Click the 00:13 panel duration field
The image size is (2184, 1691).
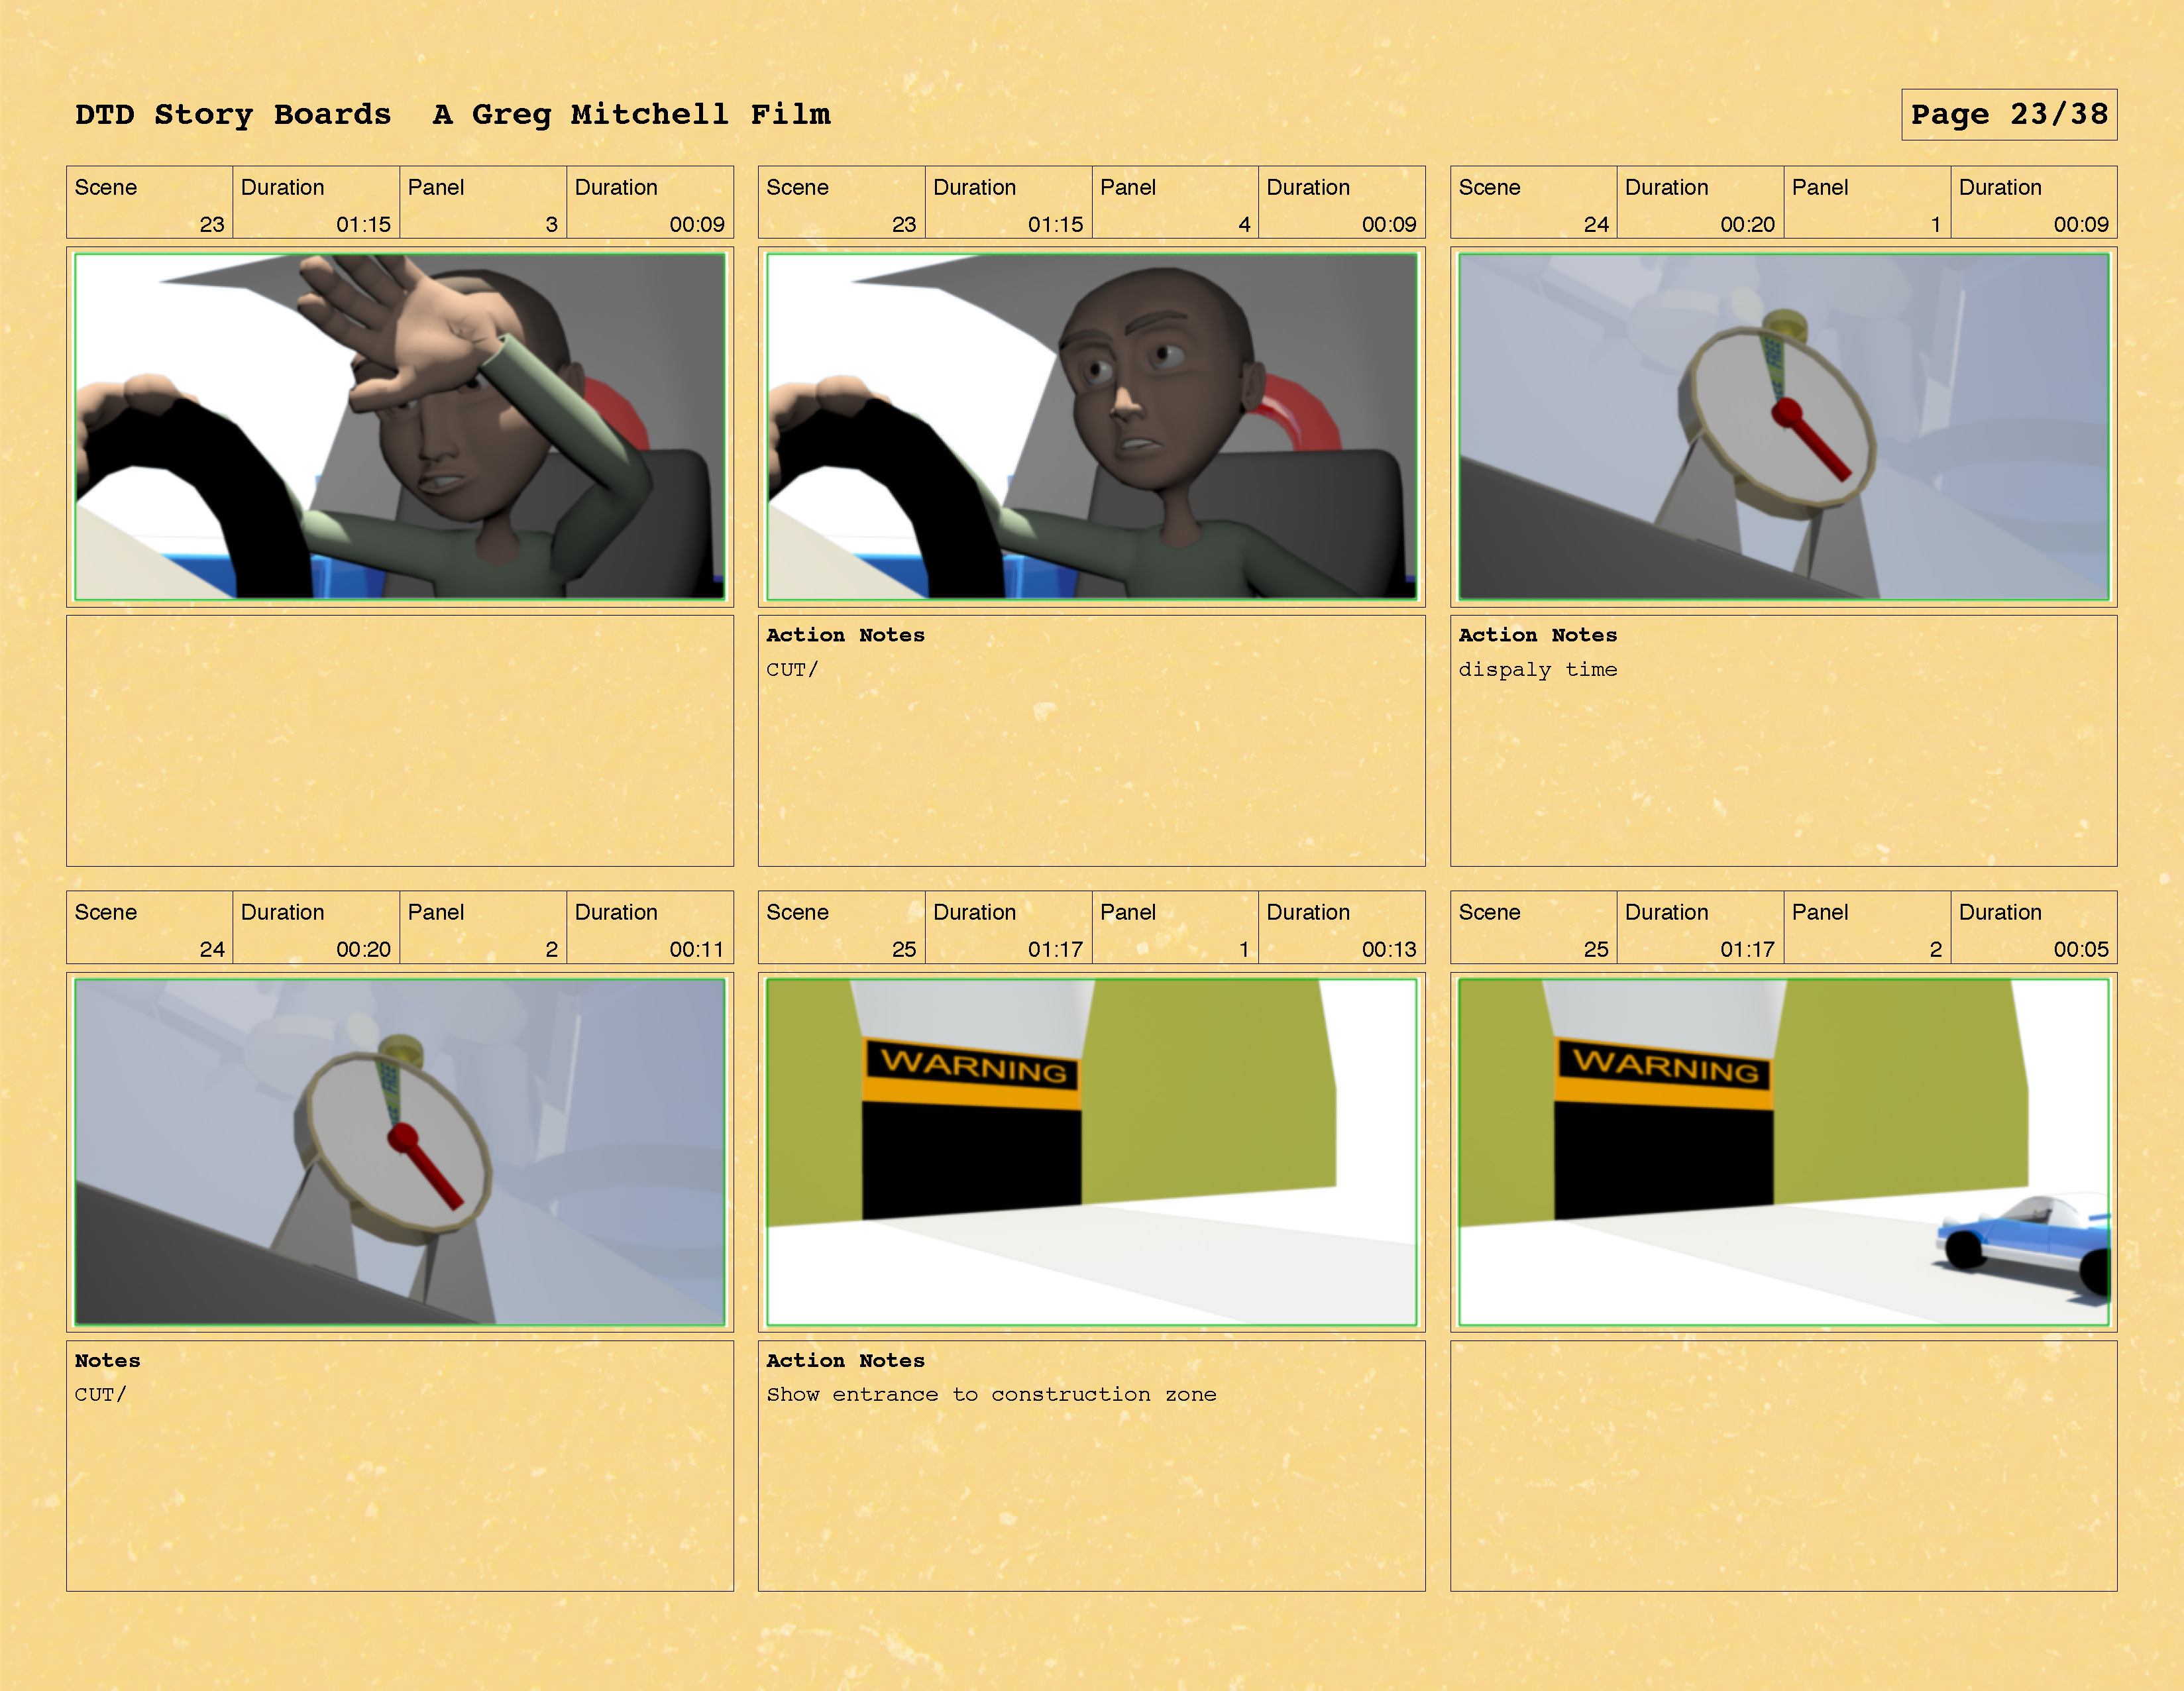[1388, 949]
